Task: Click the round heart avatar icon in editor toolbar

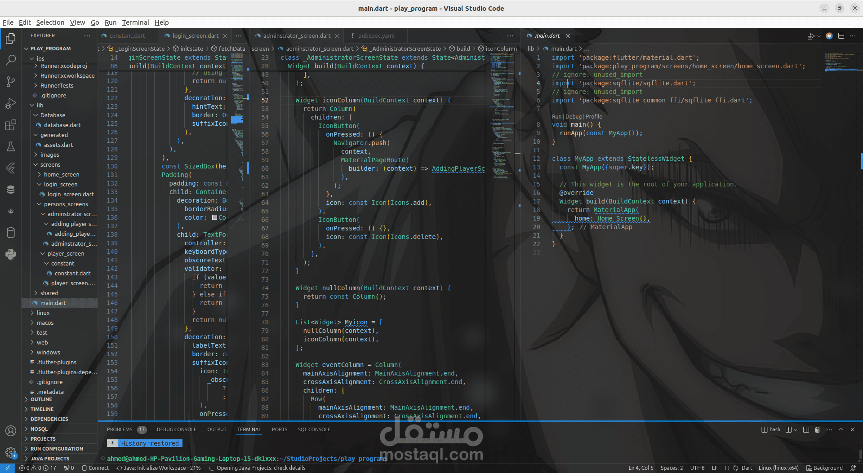Action: click(829, 36)
